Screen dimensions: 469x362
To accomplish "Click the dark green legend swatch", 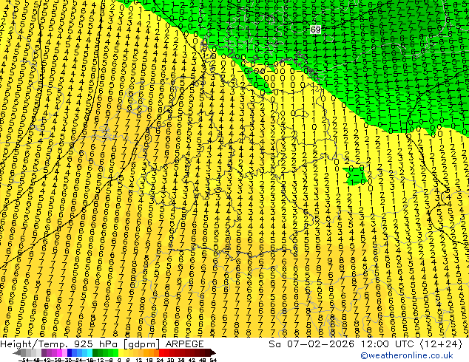I will [95, 352].
